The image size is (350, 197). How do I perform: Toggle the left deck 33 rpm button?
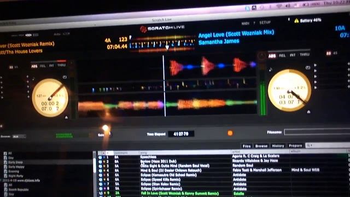[x=11, y=67]
